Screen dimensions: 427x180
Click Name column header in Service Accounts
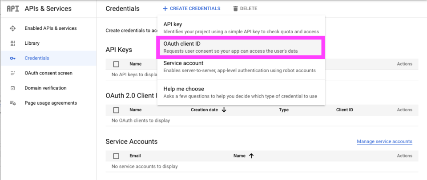(x=239, y=156)
